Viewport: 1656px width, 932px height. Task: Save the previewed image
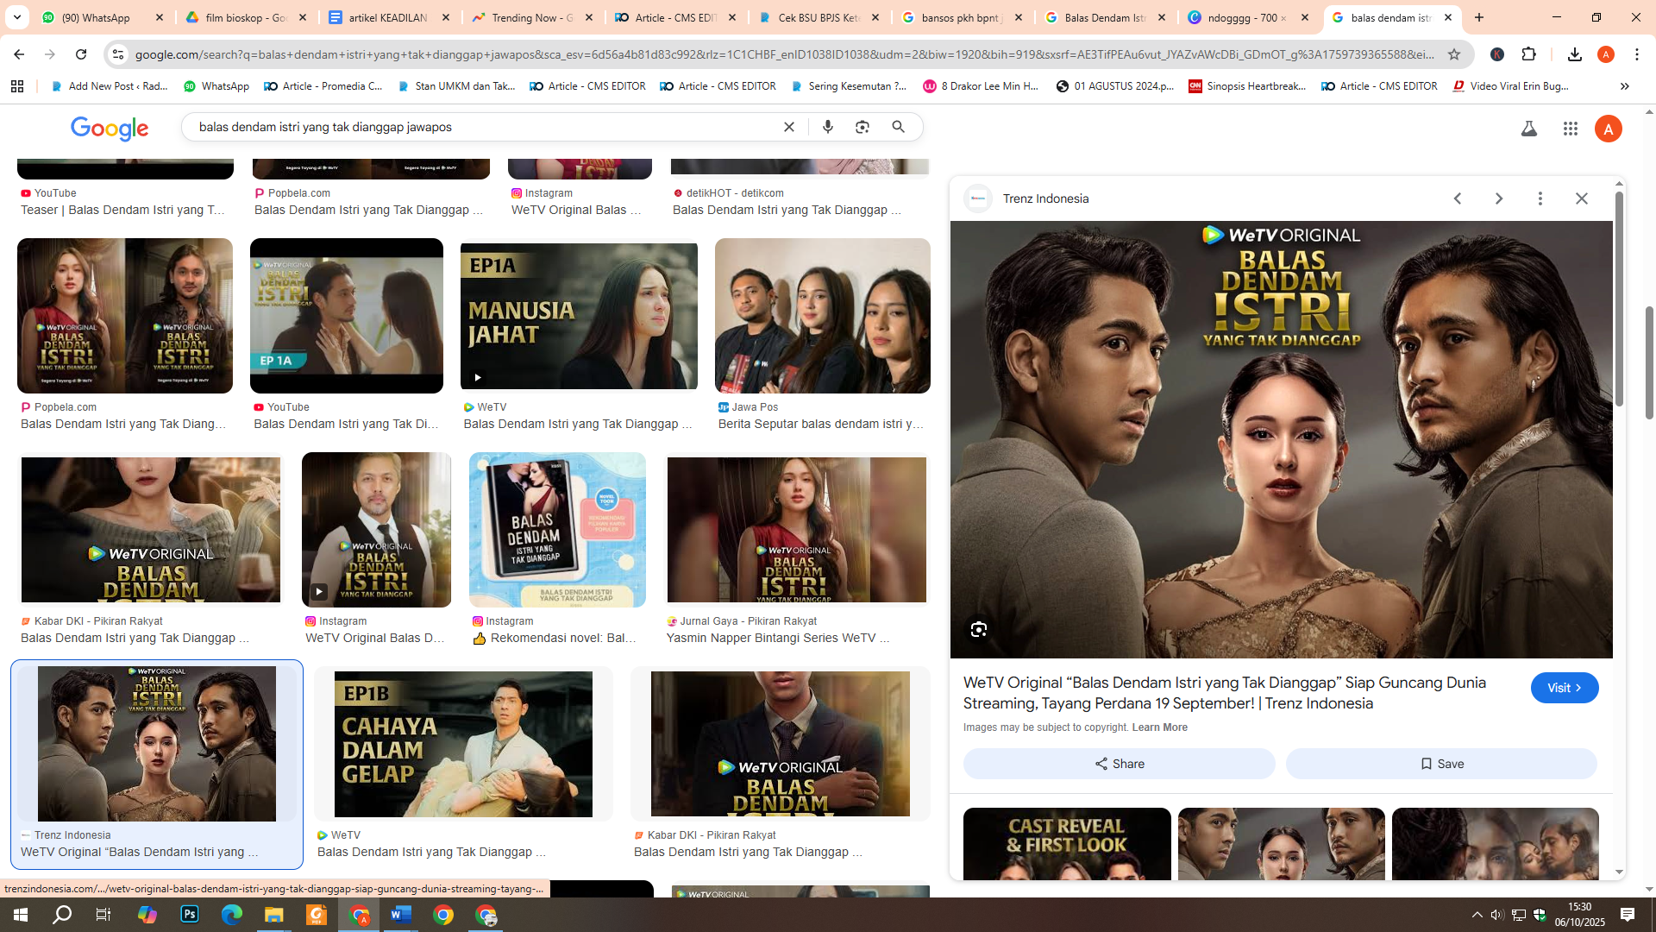click(1441, 764)
